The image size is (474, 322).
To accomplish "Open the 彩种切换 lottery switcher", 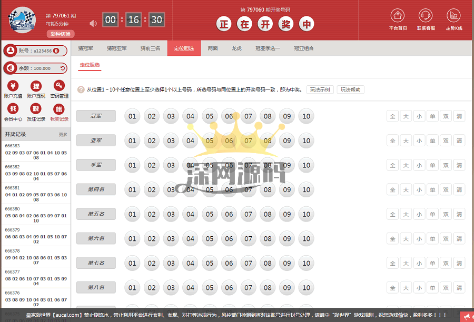I will (59, 34).
